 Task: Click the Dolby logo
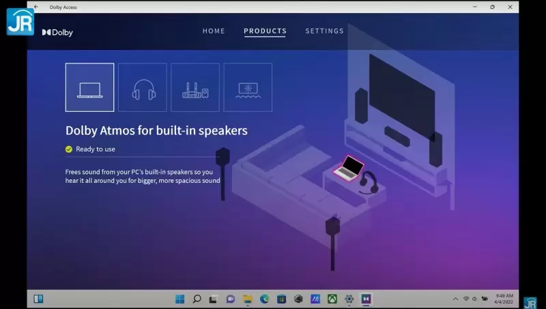[57, 32]
